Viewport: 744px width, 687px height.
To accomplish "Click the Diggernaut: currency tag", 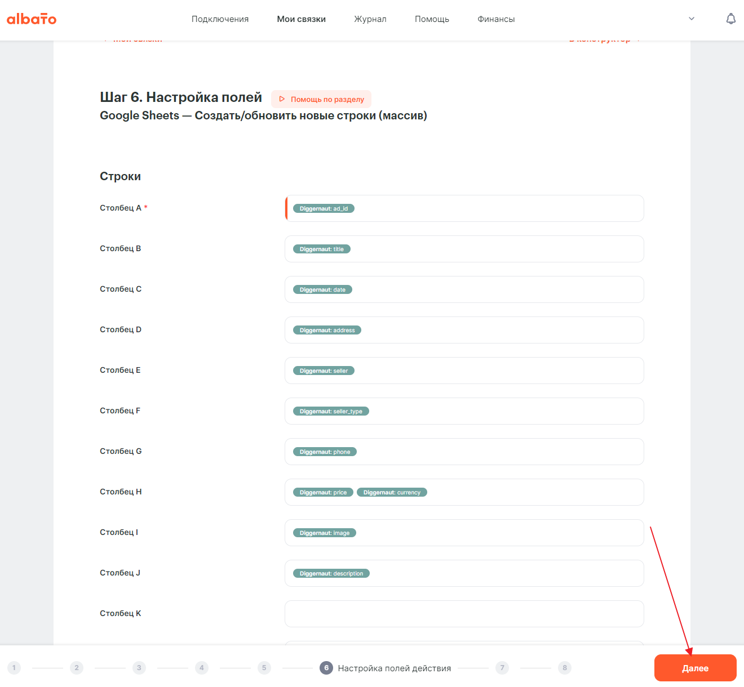I will tap(392, 493).
